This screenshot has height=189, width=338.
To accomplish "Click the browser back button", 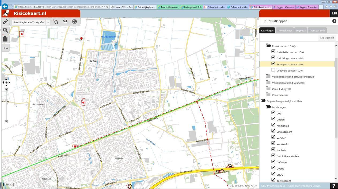I will pyautogui.click(x=5, y=7).
